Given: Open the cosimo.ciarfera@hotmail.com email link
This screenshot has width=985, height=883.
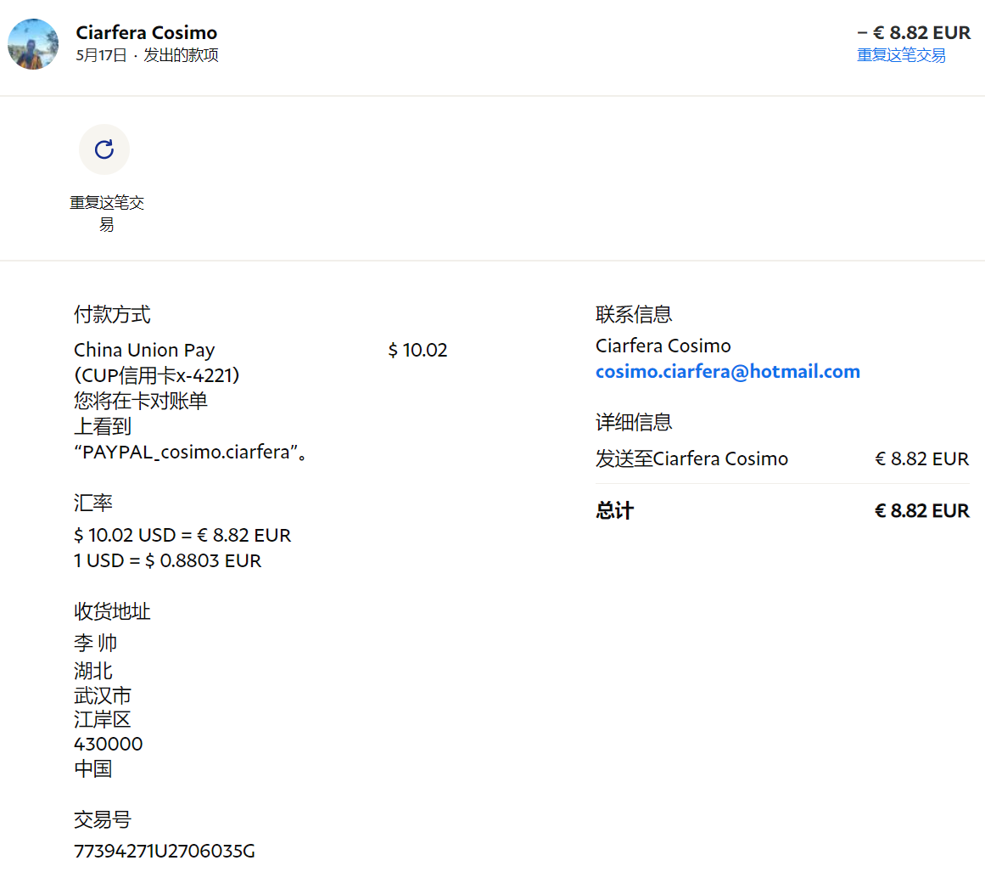Looking at the screenshot, I should pyautogui.click(x=727, y=371).
